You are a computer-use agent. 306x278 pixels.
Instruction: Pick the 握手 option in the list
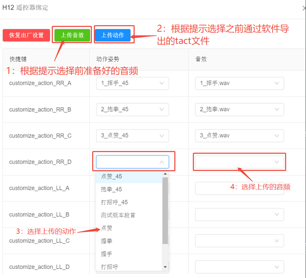[x=107, y=254]
